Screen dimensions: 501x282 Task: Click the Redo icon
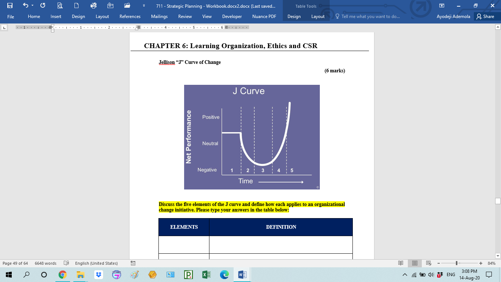(43, 6)
